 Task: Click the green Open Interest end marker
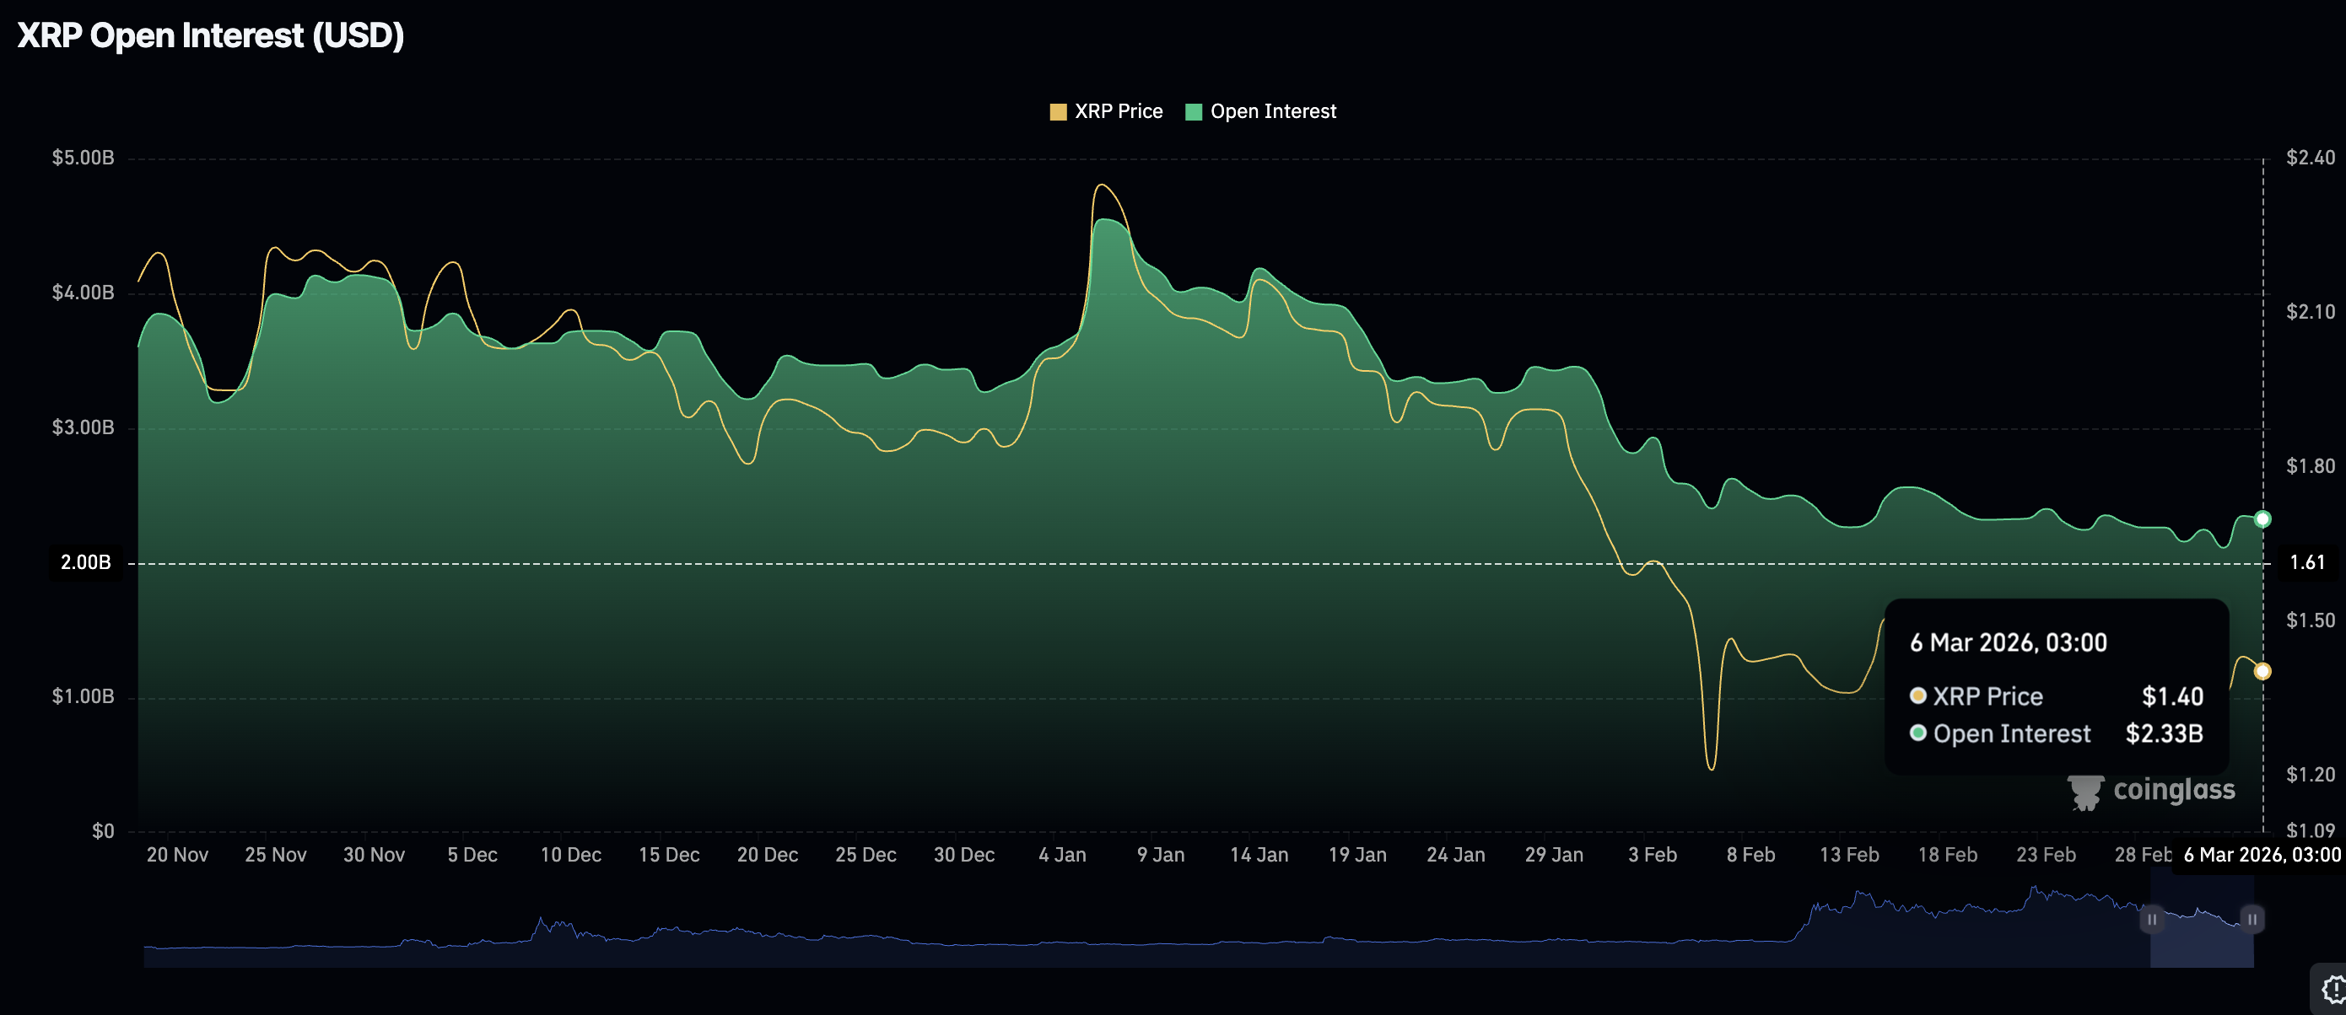click(x=2262, y=518)
